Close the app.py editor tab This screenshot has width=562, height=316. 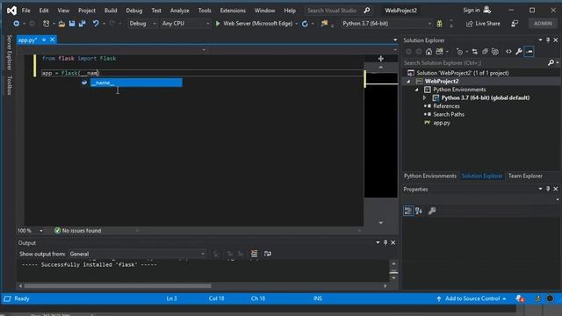click(53, 39)
